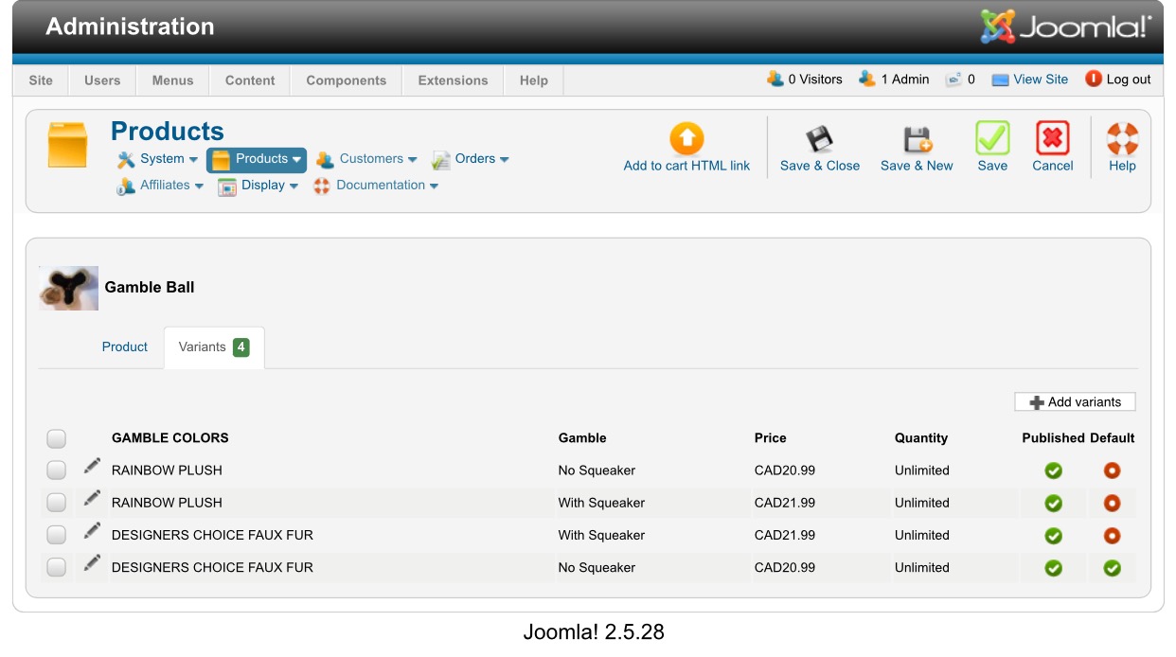The height and width of the screenshot is (657, 1176).
Task: Edit DESIGNERS CHOICE FAUX FUR No Squeaker pencil
Action: 92,562
